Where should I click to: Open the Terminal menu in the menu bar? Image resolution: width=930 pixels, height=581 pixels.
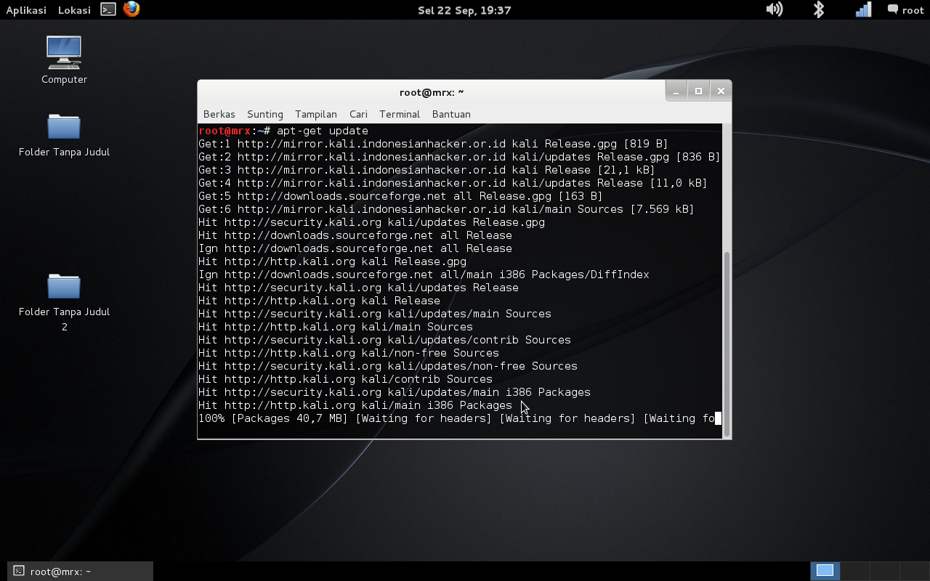[400, 114]
